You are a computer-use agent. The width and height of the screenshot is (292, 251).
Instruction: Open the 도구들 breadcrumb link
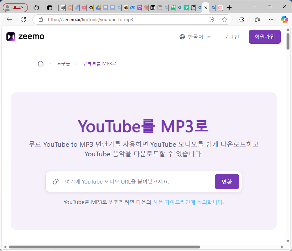tap(63, 64)
